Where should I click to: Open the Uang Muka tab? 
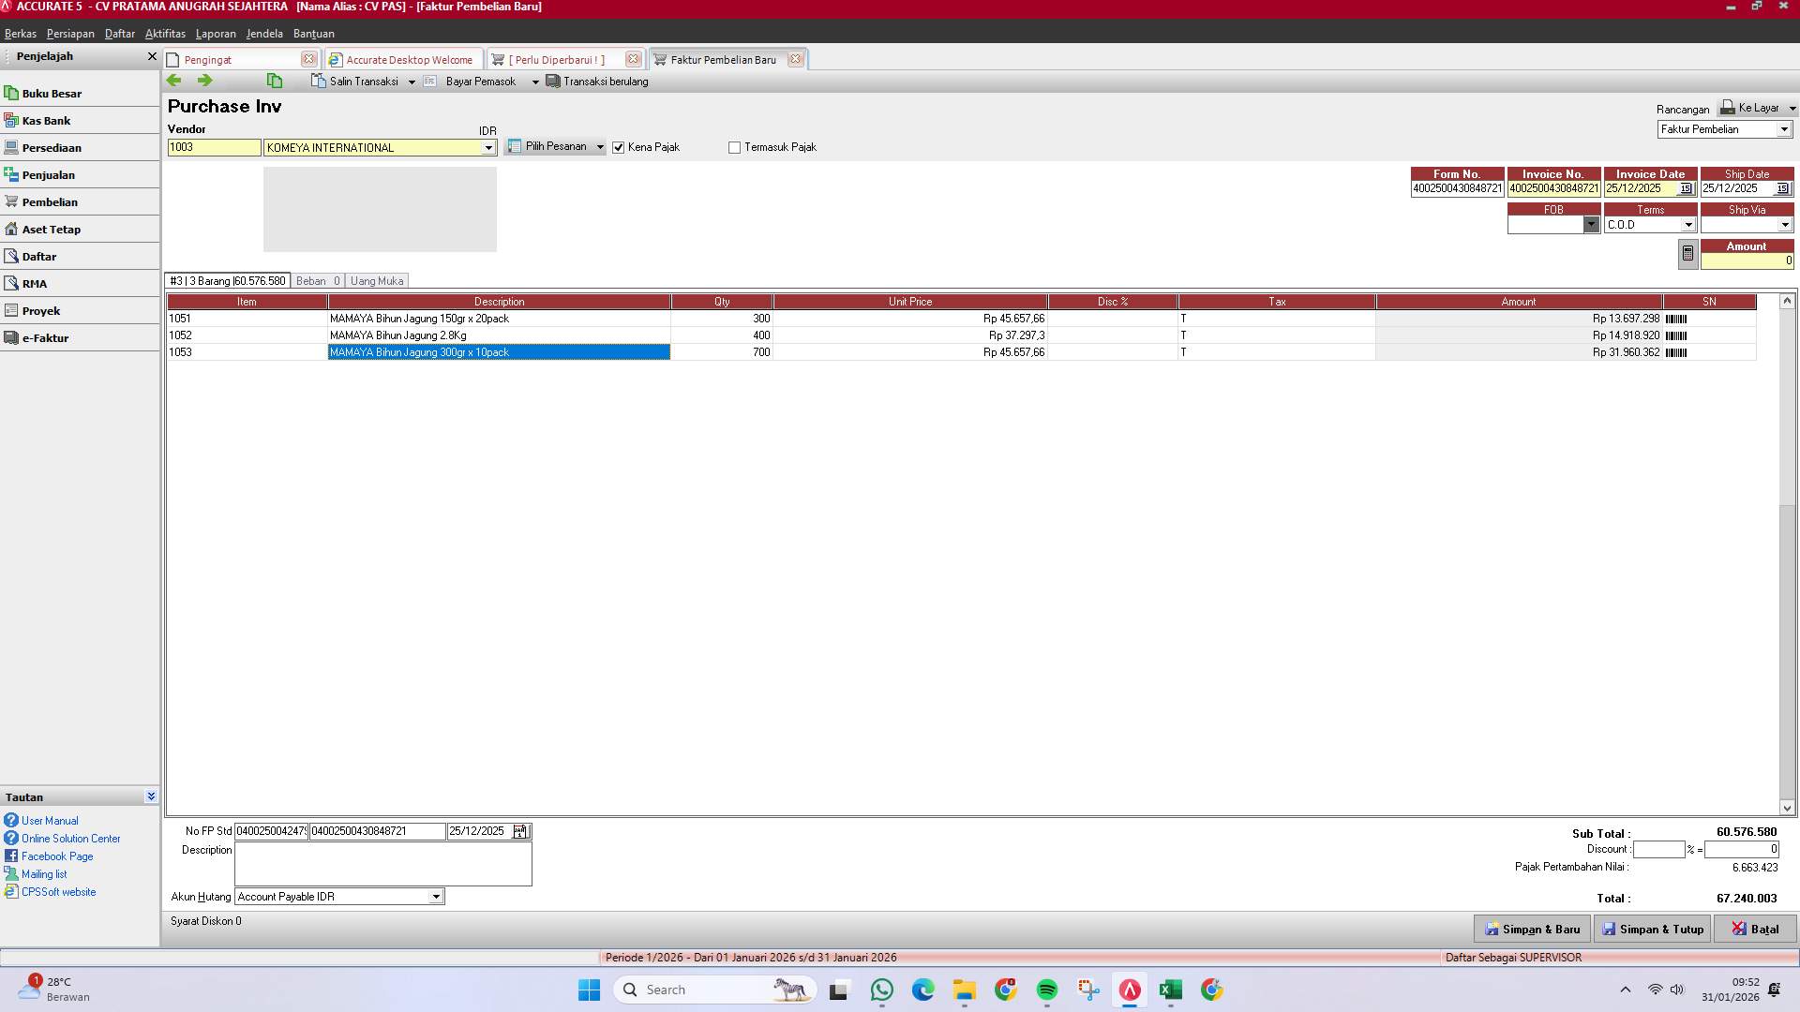click(376, 280)
